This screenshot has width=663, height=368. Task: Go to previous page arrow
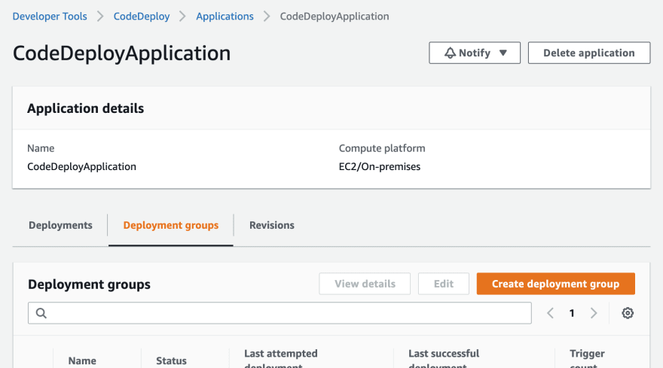550,313
